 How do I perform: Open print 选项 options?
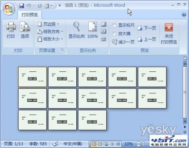pos(25,30)
